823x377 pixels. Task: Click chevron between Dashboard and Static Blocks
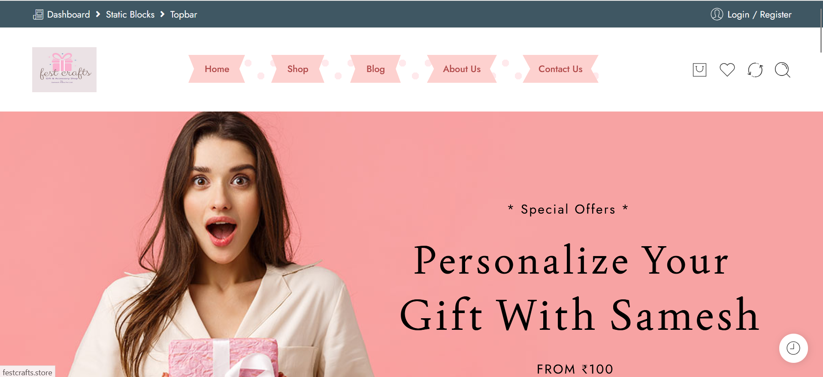click(x=98, y=14)
